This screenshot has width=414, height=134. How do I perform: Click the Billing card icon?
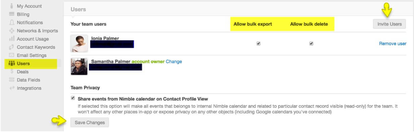click(12, 14)
